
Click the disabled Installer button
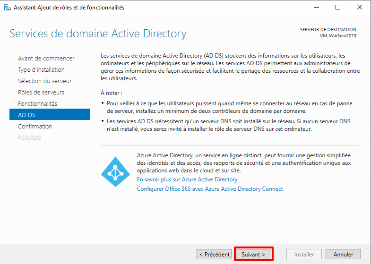click(x=304, y=254)
